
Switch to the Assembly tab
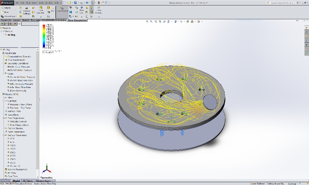pos(6,20)
